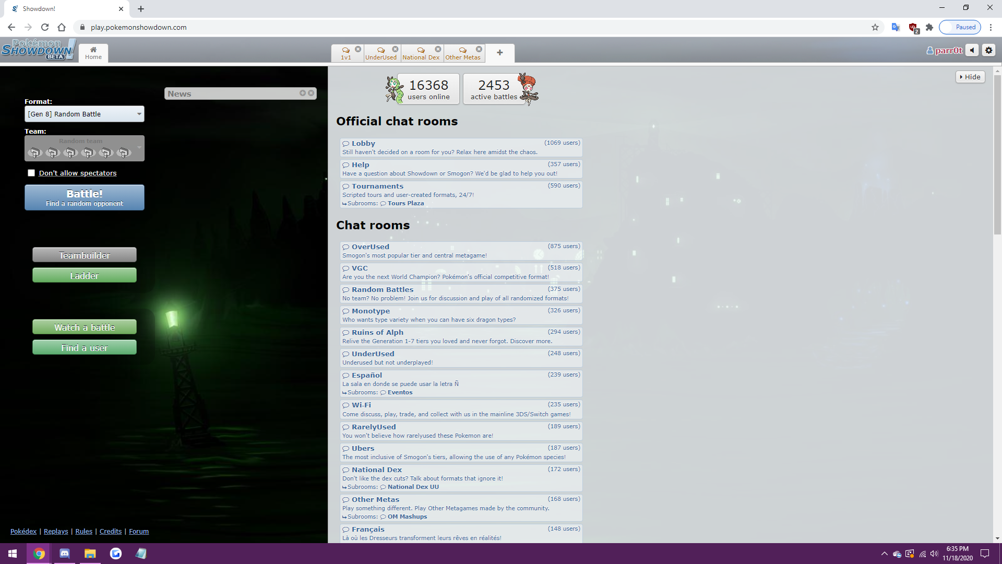Screen dimensions: 1002x564
Task: Open the Home tab
Action: click(x=93, y=53)
